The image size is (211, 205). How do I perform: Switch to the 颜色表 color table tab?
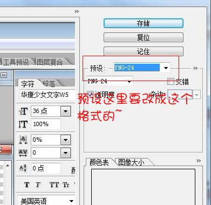pos(99,162)
